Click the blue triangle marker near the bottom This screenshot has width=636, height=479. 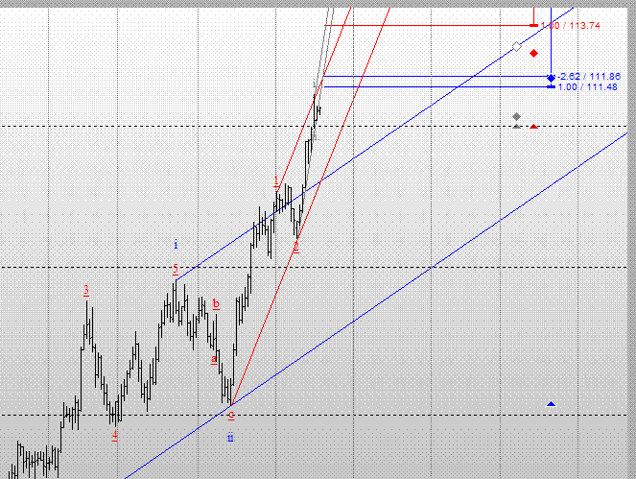(551, 404)
